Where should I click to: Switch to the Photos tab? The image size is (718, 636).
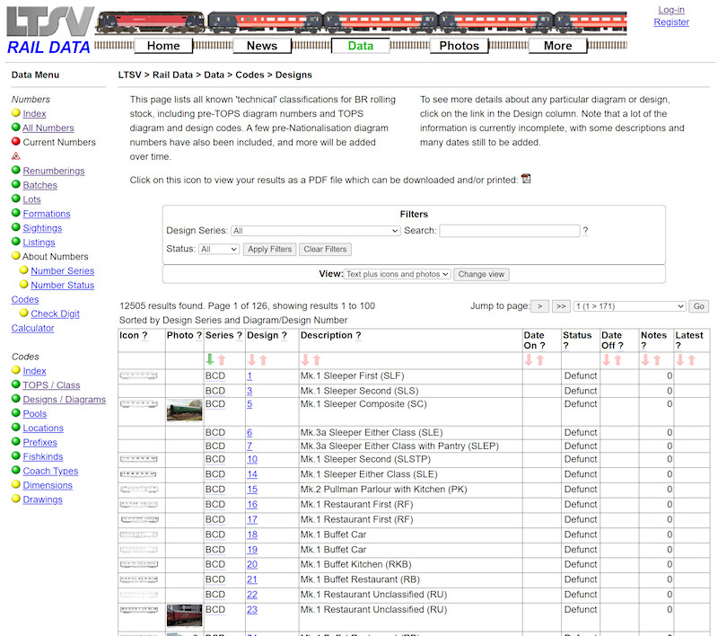tap(459, 45)
